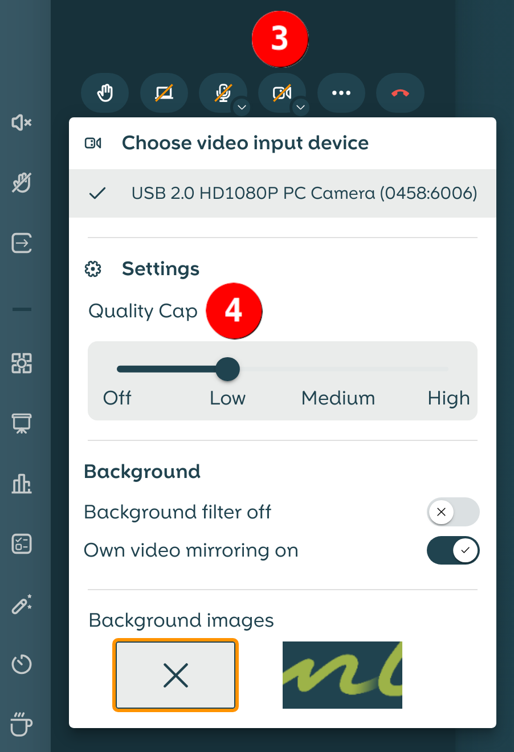The height and width of the screenshot is (752, 514).
Task: Set Quality Cap slider to Medium
Action: coord(338,369)
